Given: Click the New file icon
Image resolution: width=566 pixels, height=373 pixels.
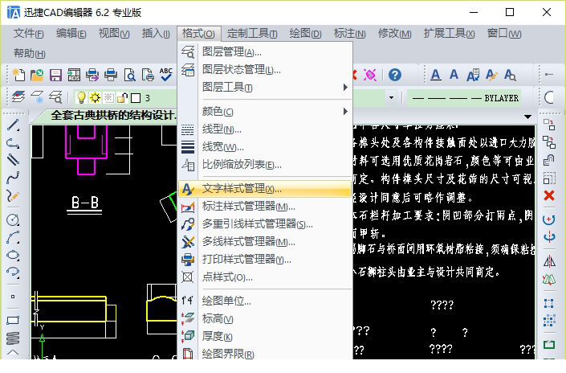Looking at the screenshot, I should coord(18,75).
